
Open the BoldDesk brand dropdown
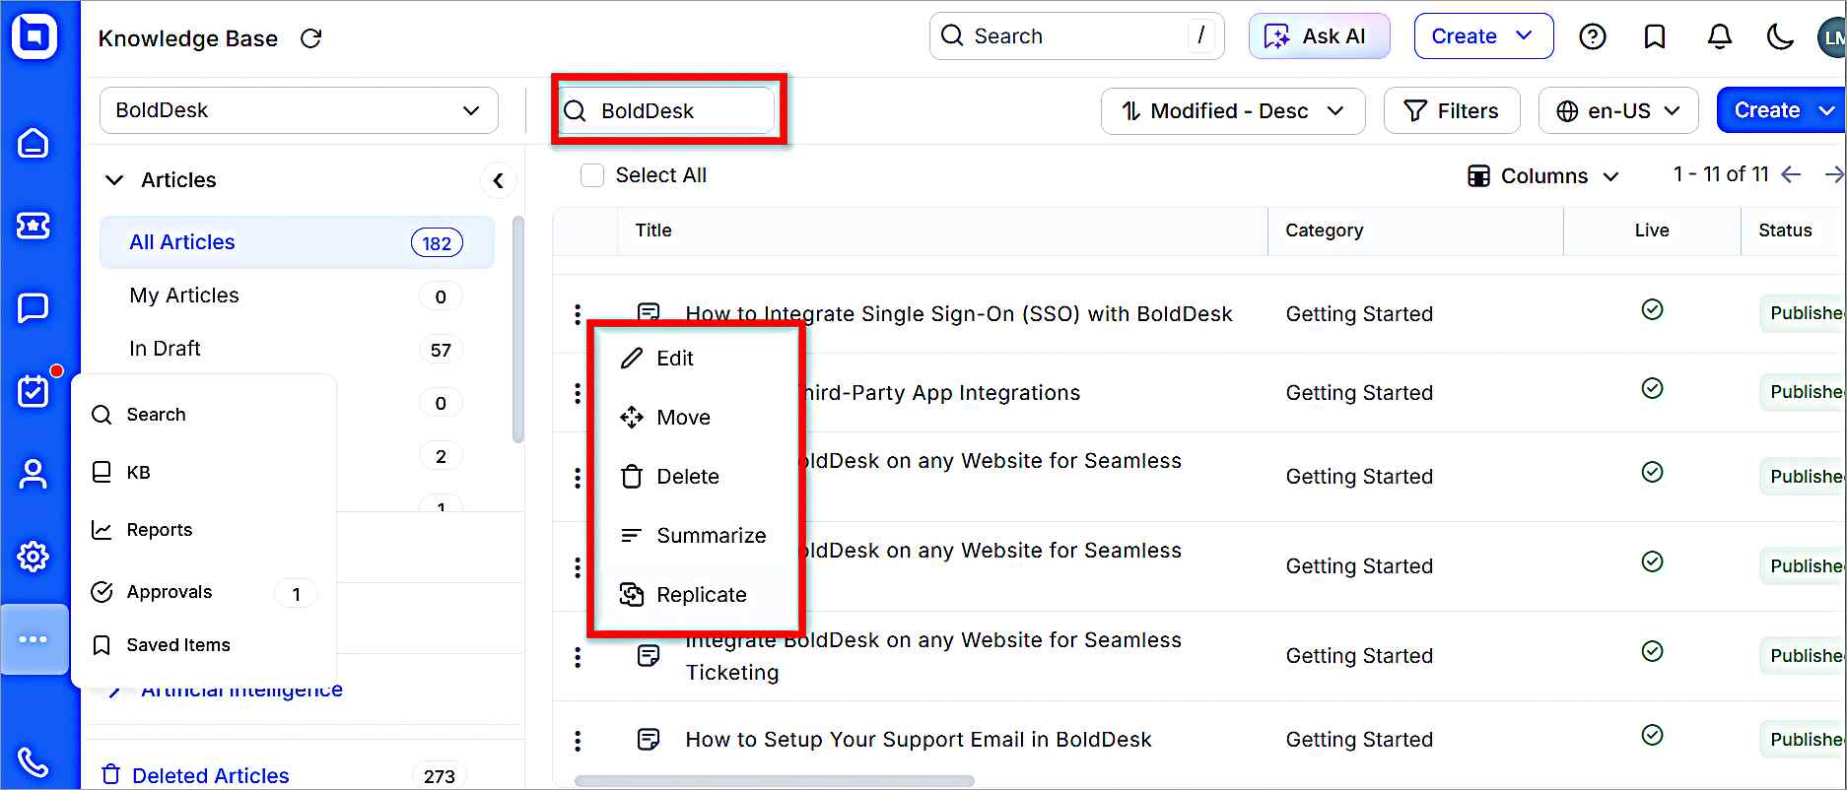click(x=299, y=110)
